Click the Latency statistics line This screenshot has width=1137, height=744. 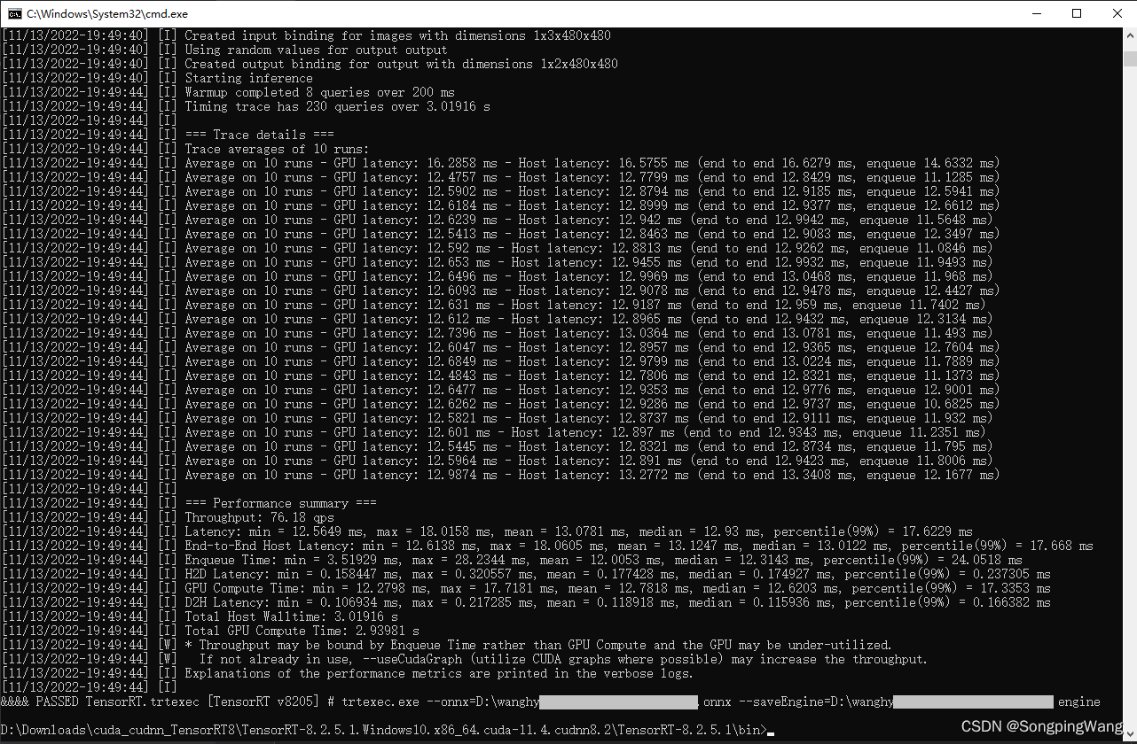coord(399,531)
